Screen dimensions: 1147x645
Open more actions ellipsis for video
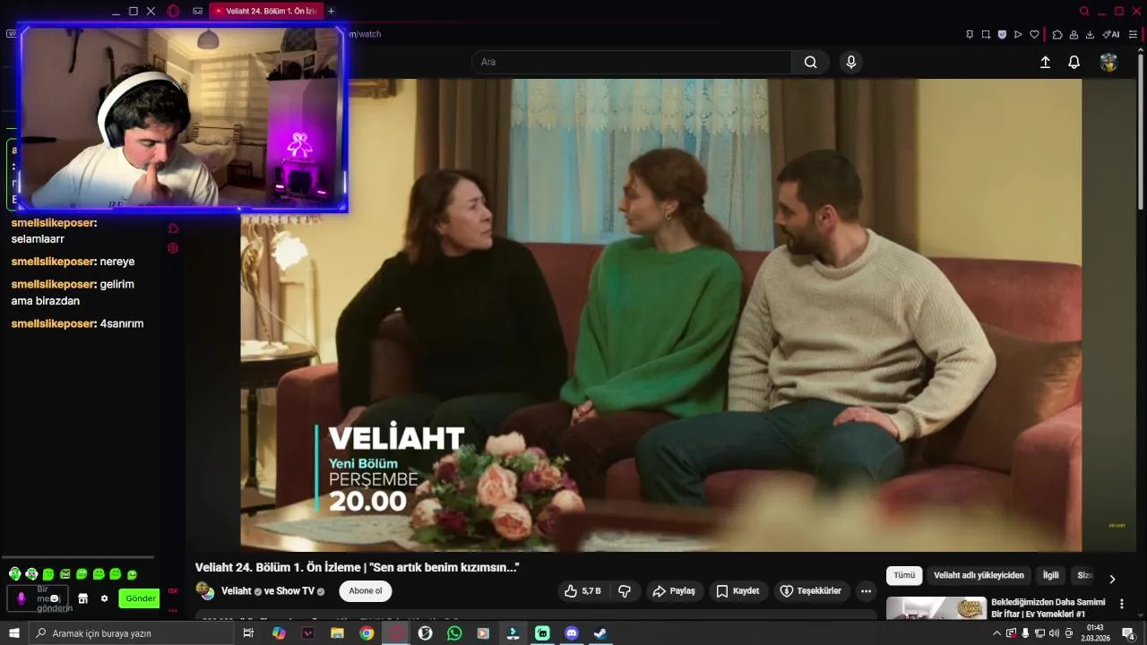point(866,590)
